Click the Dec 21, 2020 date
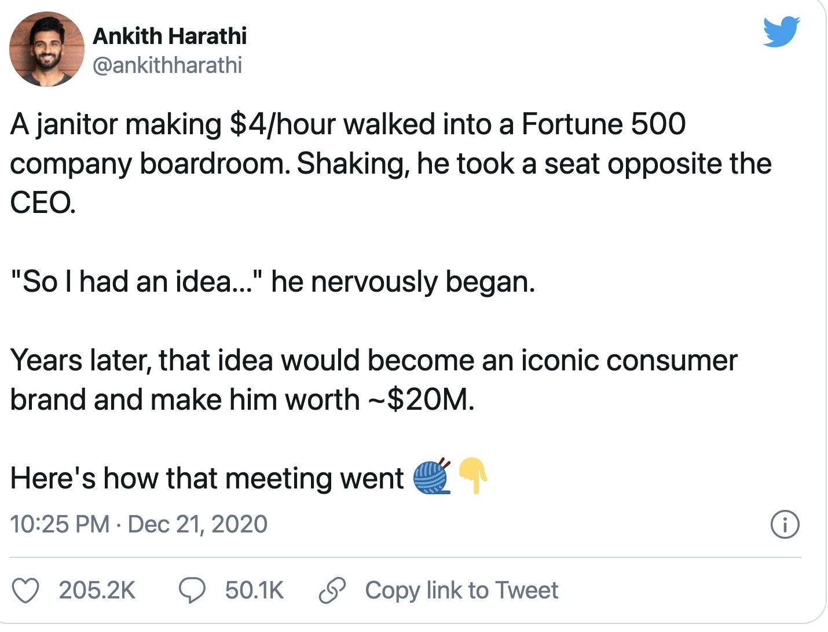This screenshot has height=632, width=828. (197, 524)
